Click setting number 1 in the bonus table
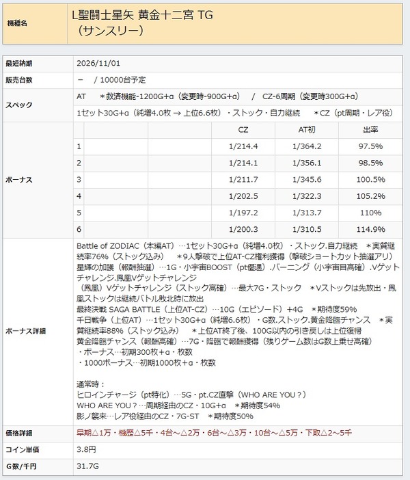This screenshot has height=480, width=410. (x=79, y=146)
